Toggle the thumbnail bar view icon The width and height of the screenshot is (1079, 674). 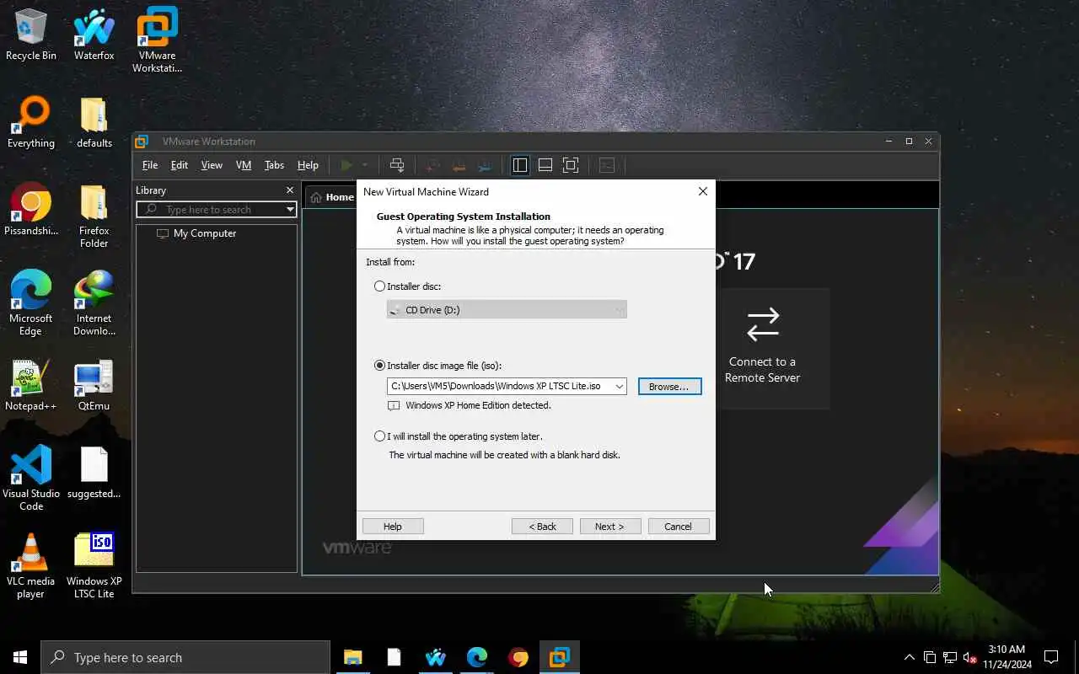[545, 165]
